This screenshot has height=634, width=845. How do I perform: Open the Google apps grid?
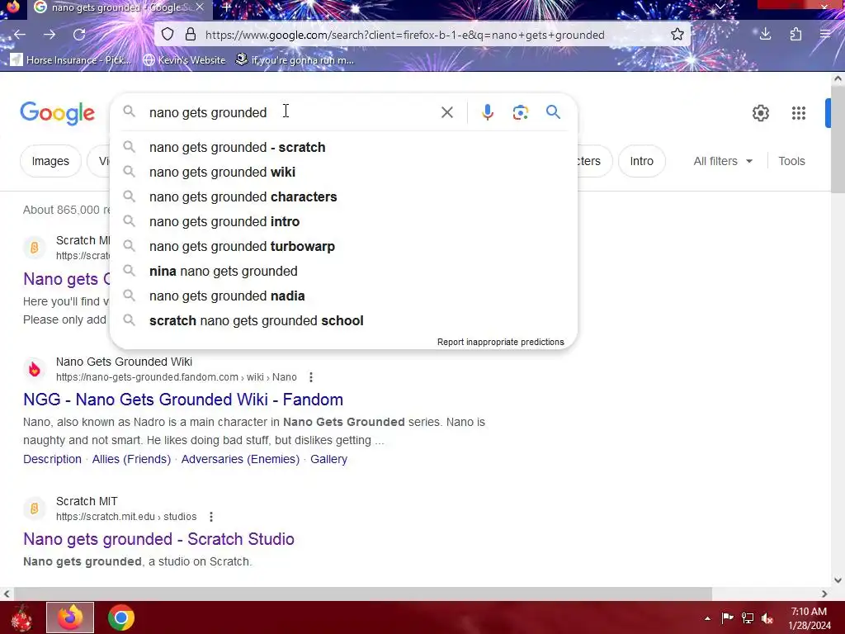(x=799, y=113)
